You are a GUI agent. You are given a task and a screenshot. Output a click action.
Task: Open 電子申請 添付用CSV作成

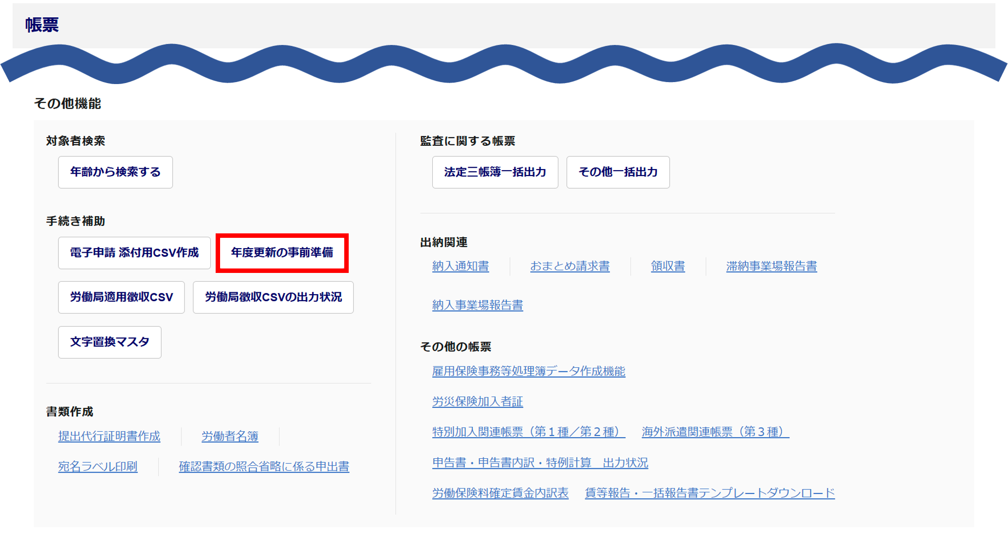[134, 253]
